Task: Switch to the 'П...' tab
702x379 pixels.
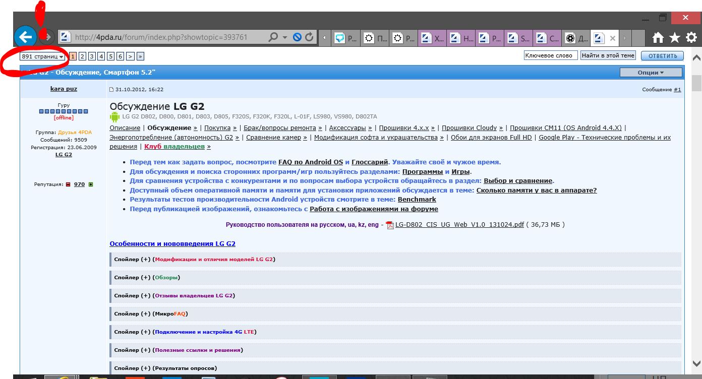Action: pyautogui.click(x=376, y=38)
